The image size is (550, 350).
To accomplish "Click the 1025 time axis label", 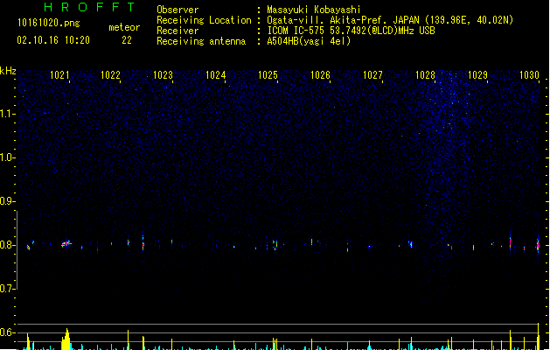I will coord(268,75).
